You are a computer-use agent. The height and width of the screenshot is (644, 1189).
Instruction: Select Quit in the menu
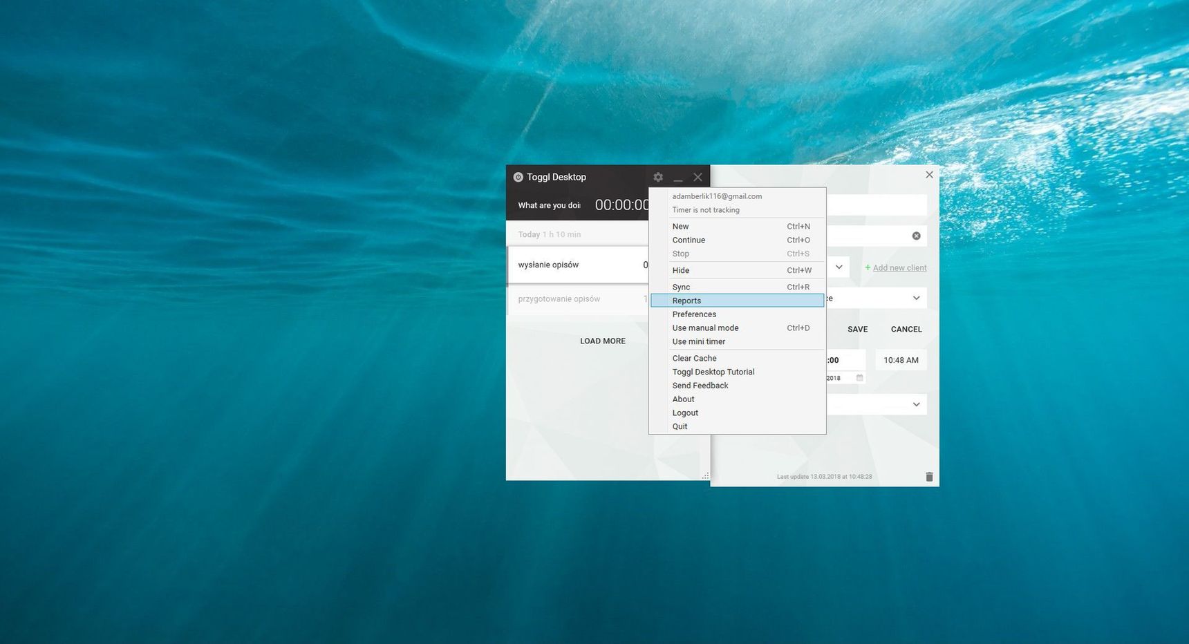pos(738,427)
